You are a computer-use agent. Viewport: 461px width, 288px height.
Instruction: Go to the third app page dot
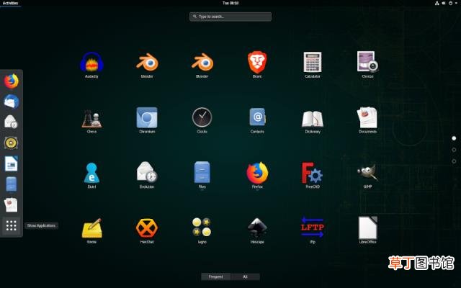(x=454, y=161)
